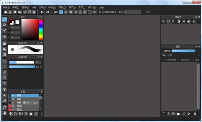This screenshot has width=202, height=122.
Task: Enable the protect alpha checkbox
Action: click(x=164, y=60)
